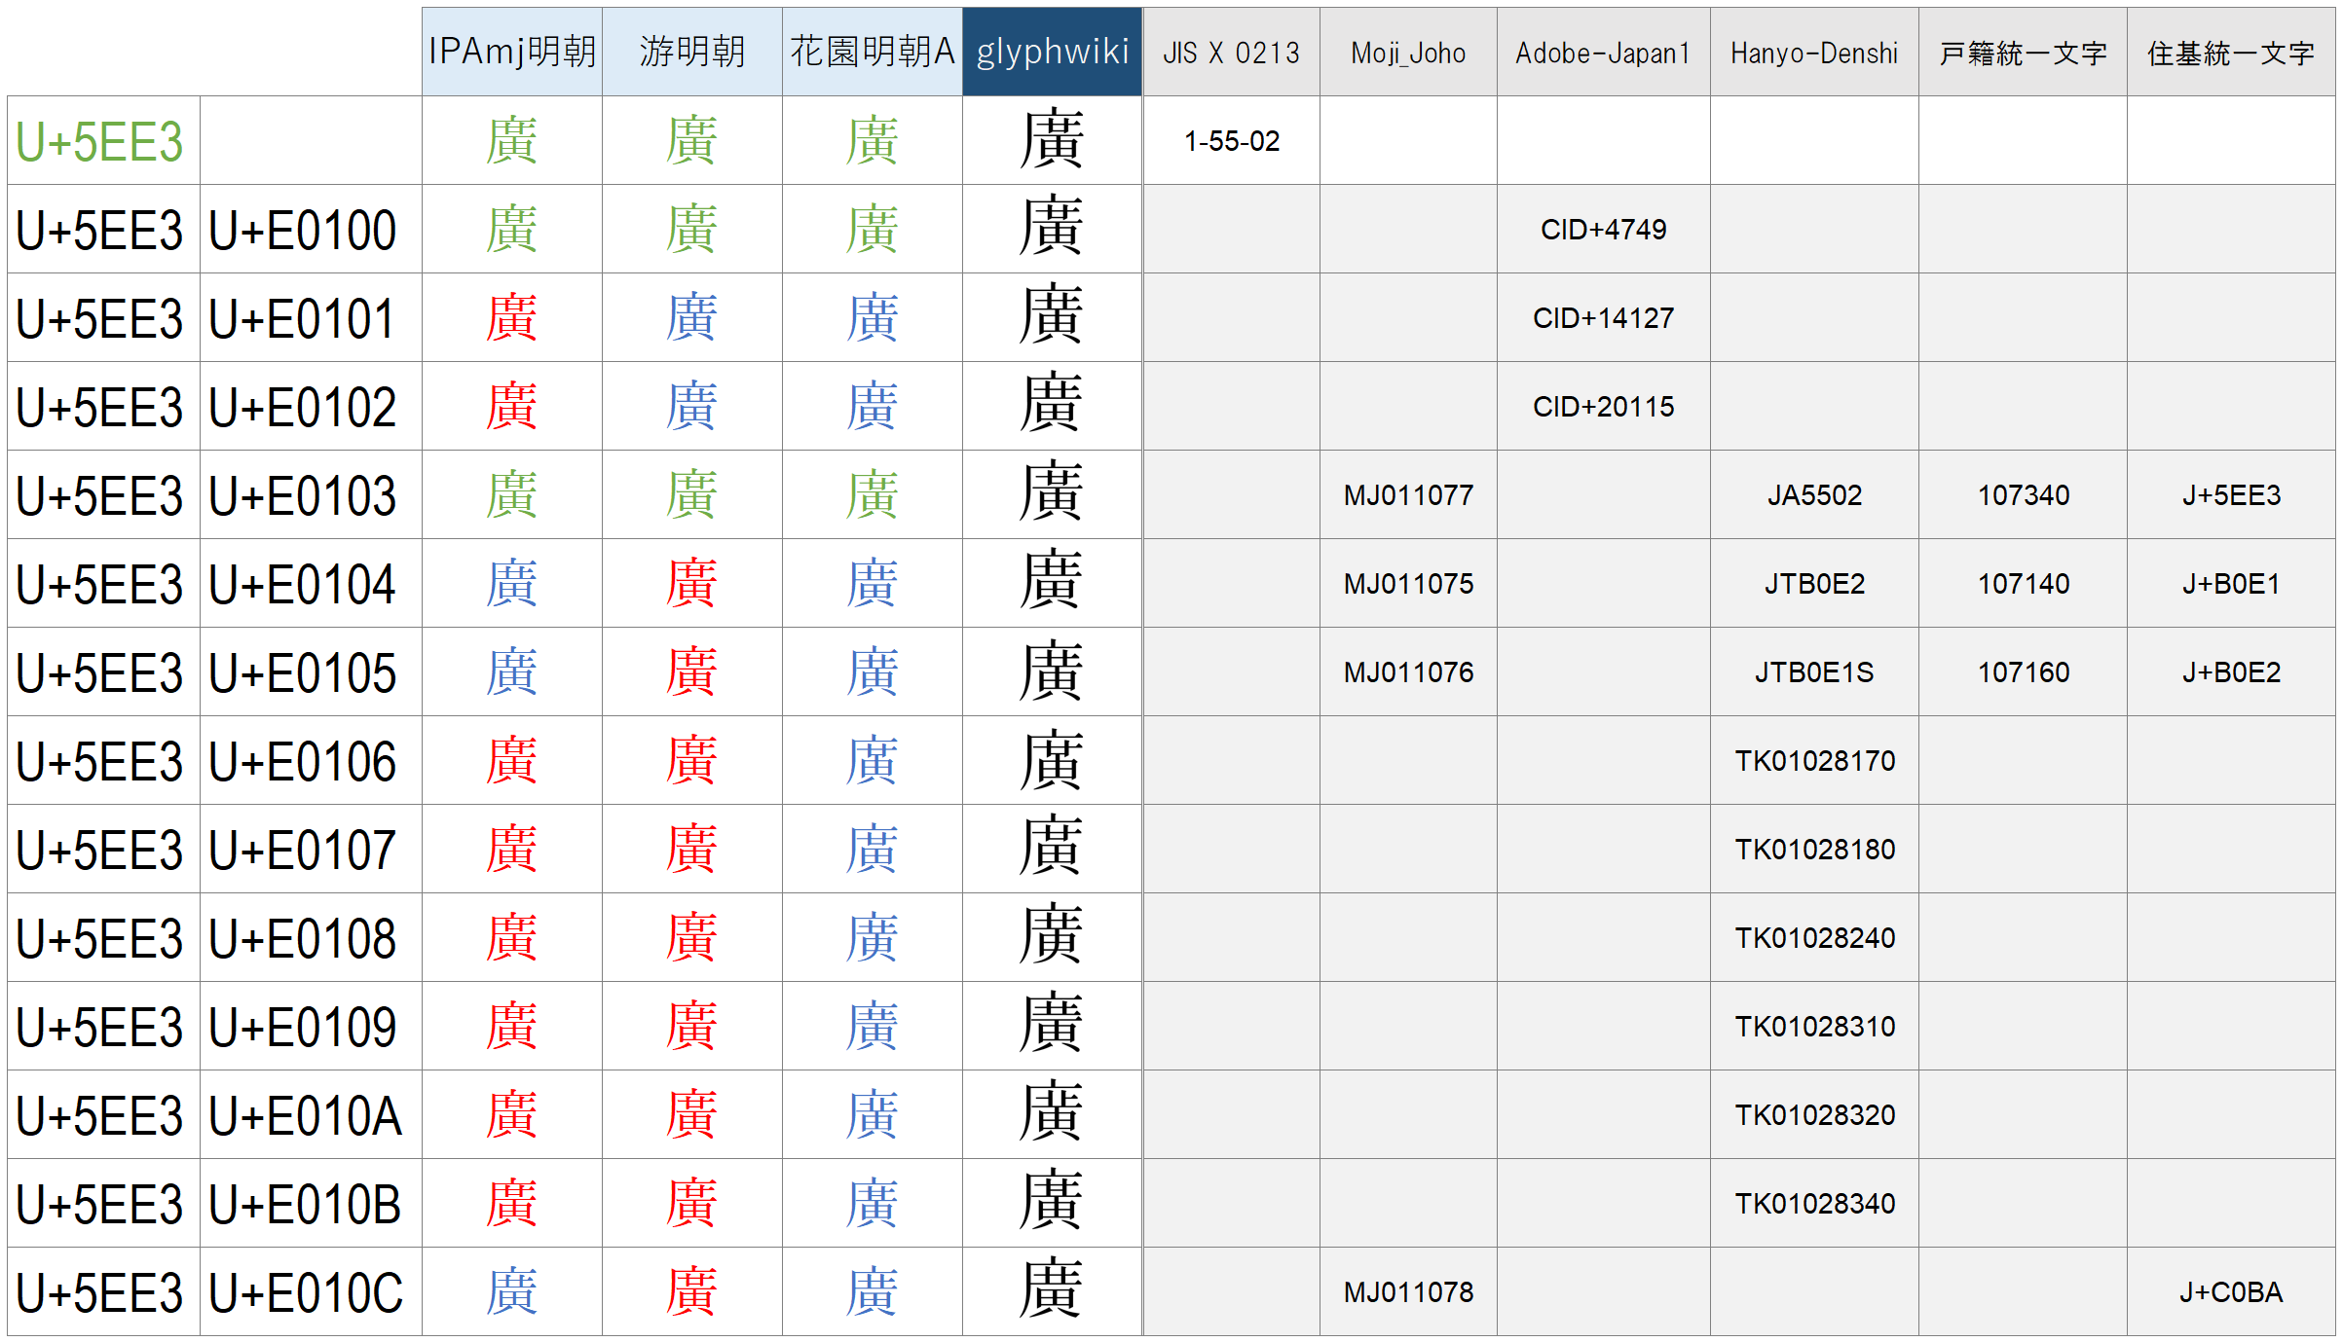Select the green U+5EE3 cell in first row

(103, 140)
